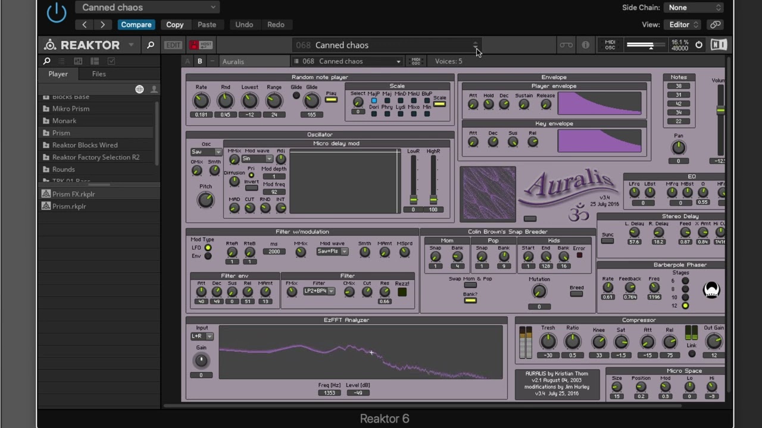Step snapshots using header up/down arrows
Viewport: 762px width, 428px height.
click(x=475, y=45)
